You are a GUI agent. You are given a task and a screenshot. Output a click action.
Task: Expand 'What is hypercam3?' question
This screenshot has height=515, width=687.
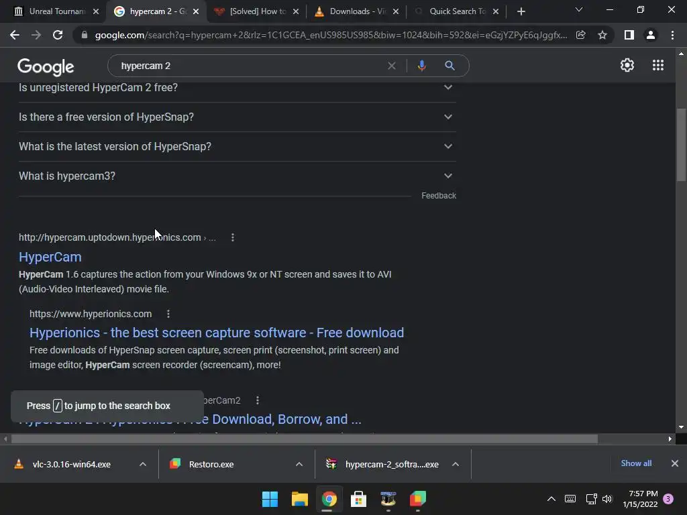237,176
